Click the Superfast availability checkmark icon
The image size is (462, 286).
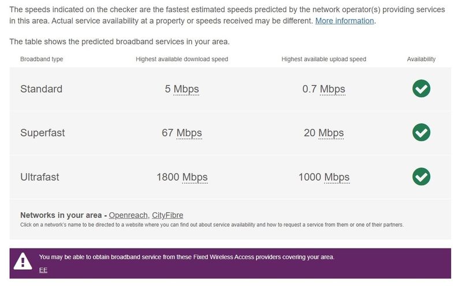pyautogui.click(x=421, y=133)
